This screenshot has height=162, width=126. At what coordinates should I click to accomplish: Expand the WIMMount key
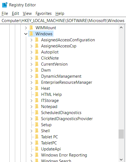pyautogui.click(x=26, y=28)
